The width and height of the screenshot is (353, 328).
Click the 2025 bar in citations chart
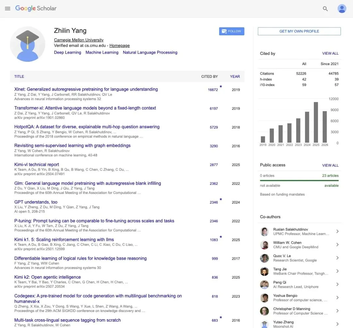click(316, 122)
